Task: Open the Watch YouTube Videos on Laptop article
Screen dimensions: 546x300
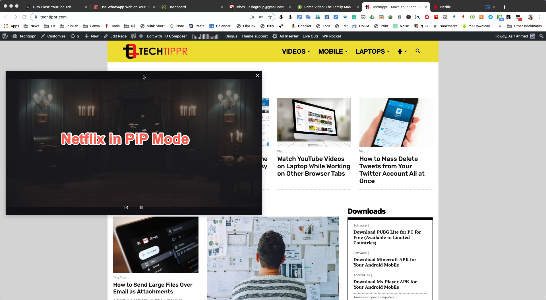Action: tap(314, 166)
